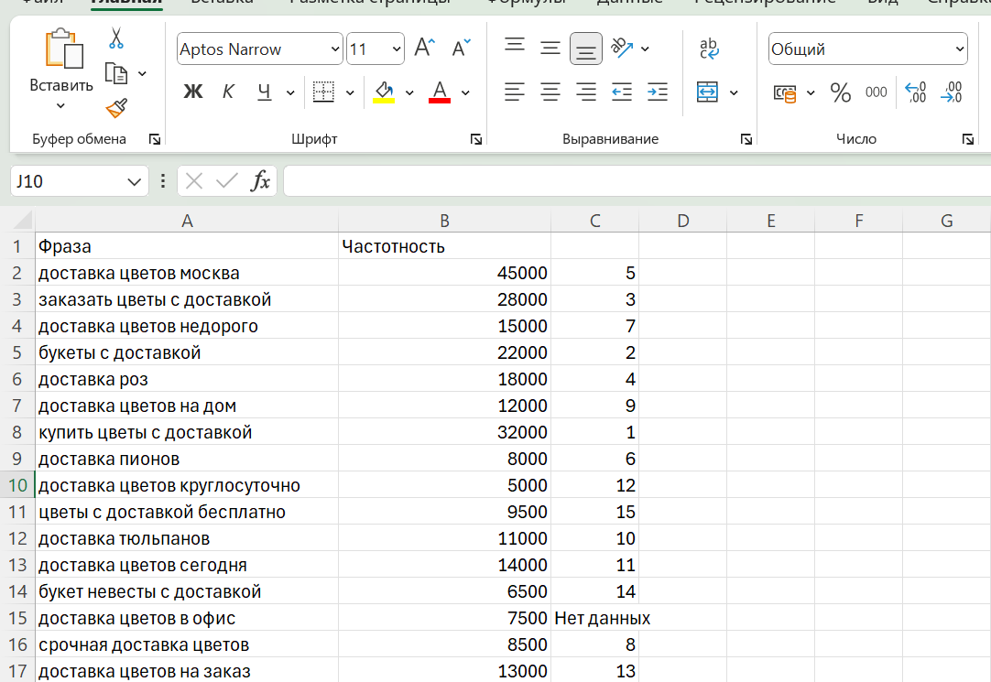Select cell with Нет данных

[594, 618]
